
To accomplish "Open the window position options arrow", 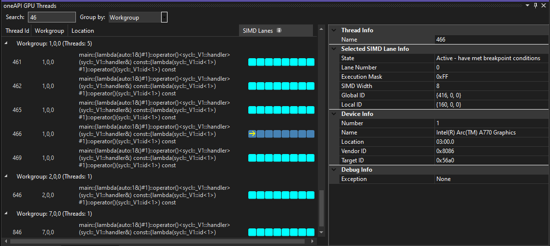I will tap(527, 5).
